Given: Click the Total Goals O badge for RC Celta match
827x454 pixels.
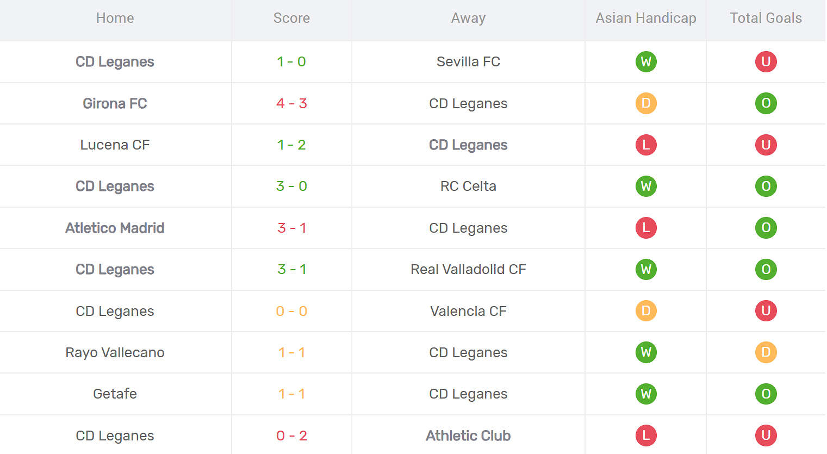Looking at the screenshot, I should point(766,186).
